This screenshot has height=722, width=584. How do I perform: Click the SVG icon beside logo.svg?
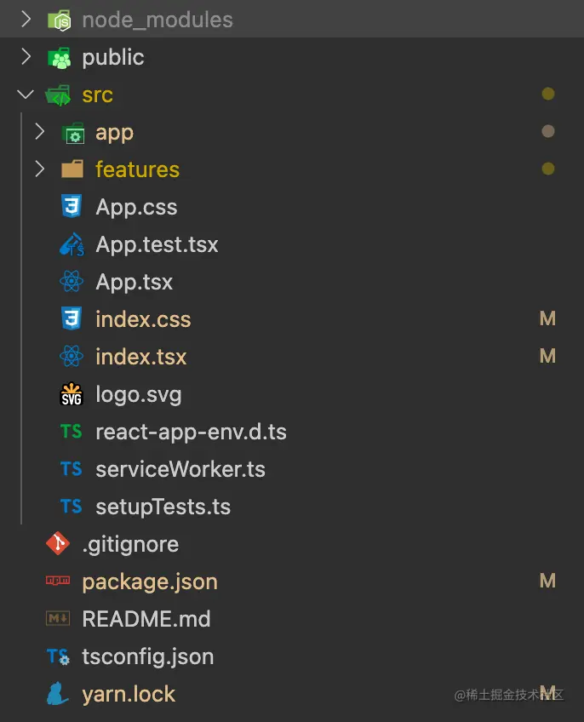coord(72,394)
